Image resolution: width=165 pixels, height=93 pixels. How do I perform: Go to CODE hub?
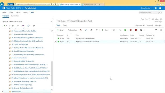point(11,12)
